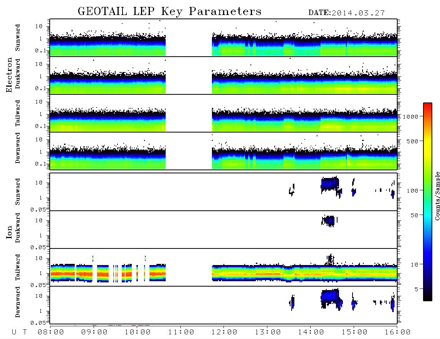Click the Ion Tailward high-energy burst near 14:25
The image size is (440, 339).
pyautogui.click(x=330, y=259)
